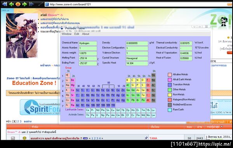Open the Window menu in Periodic Table
Screen dimensions: 233x148
click(66, 34)
